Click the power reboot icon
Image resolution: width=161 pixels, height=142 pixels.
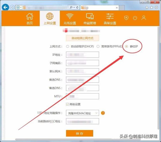click(135, 18)
